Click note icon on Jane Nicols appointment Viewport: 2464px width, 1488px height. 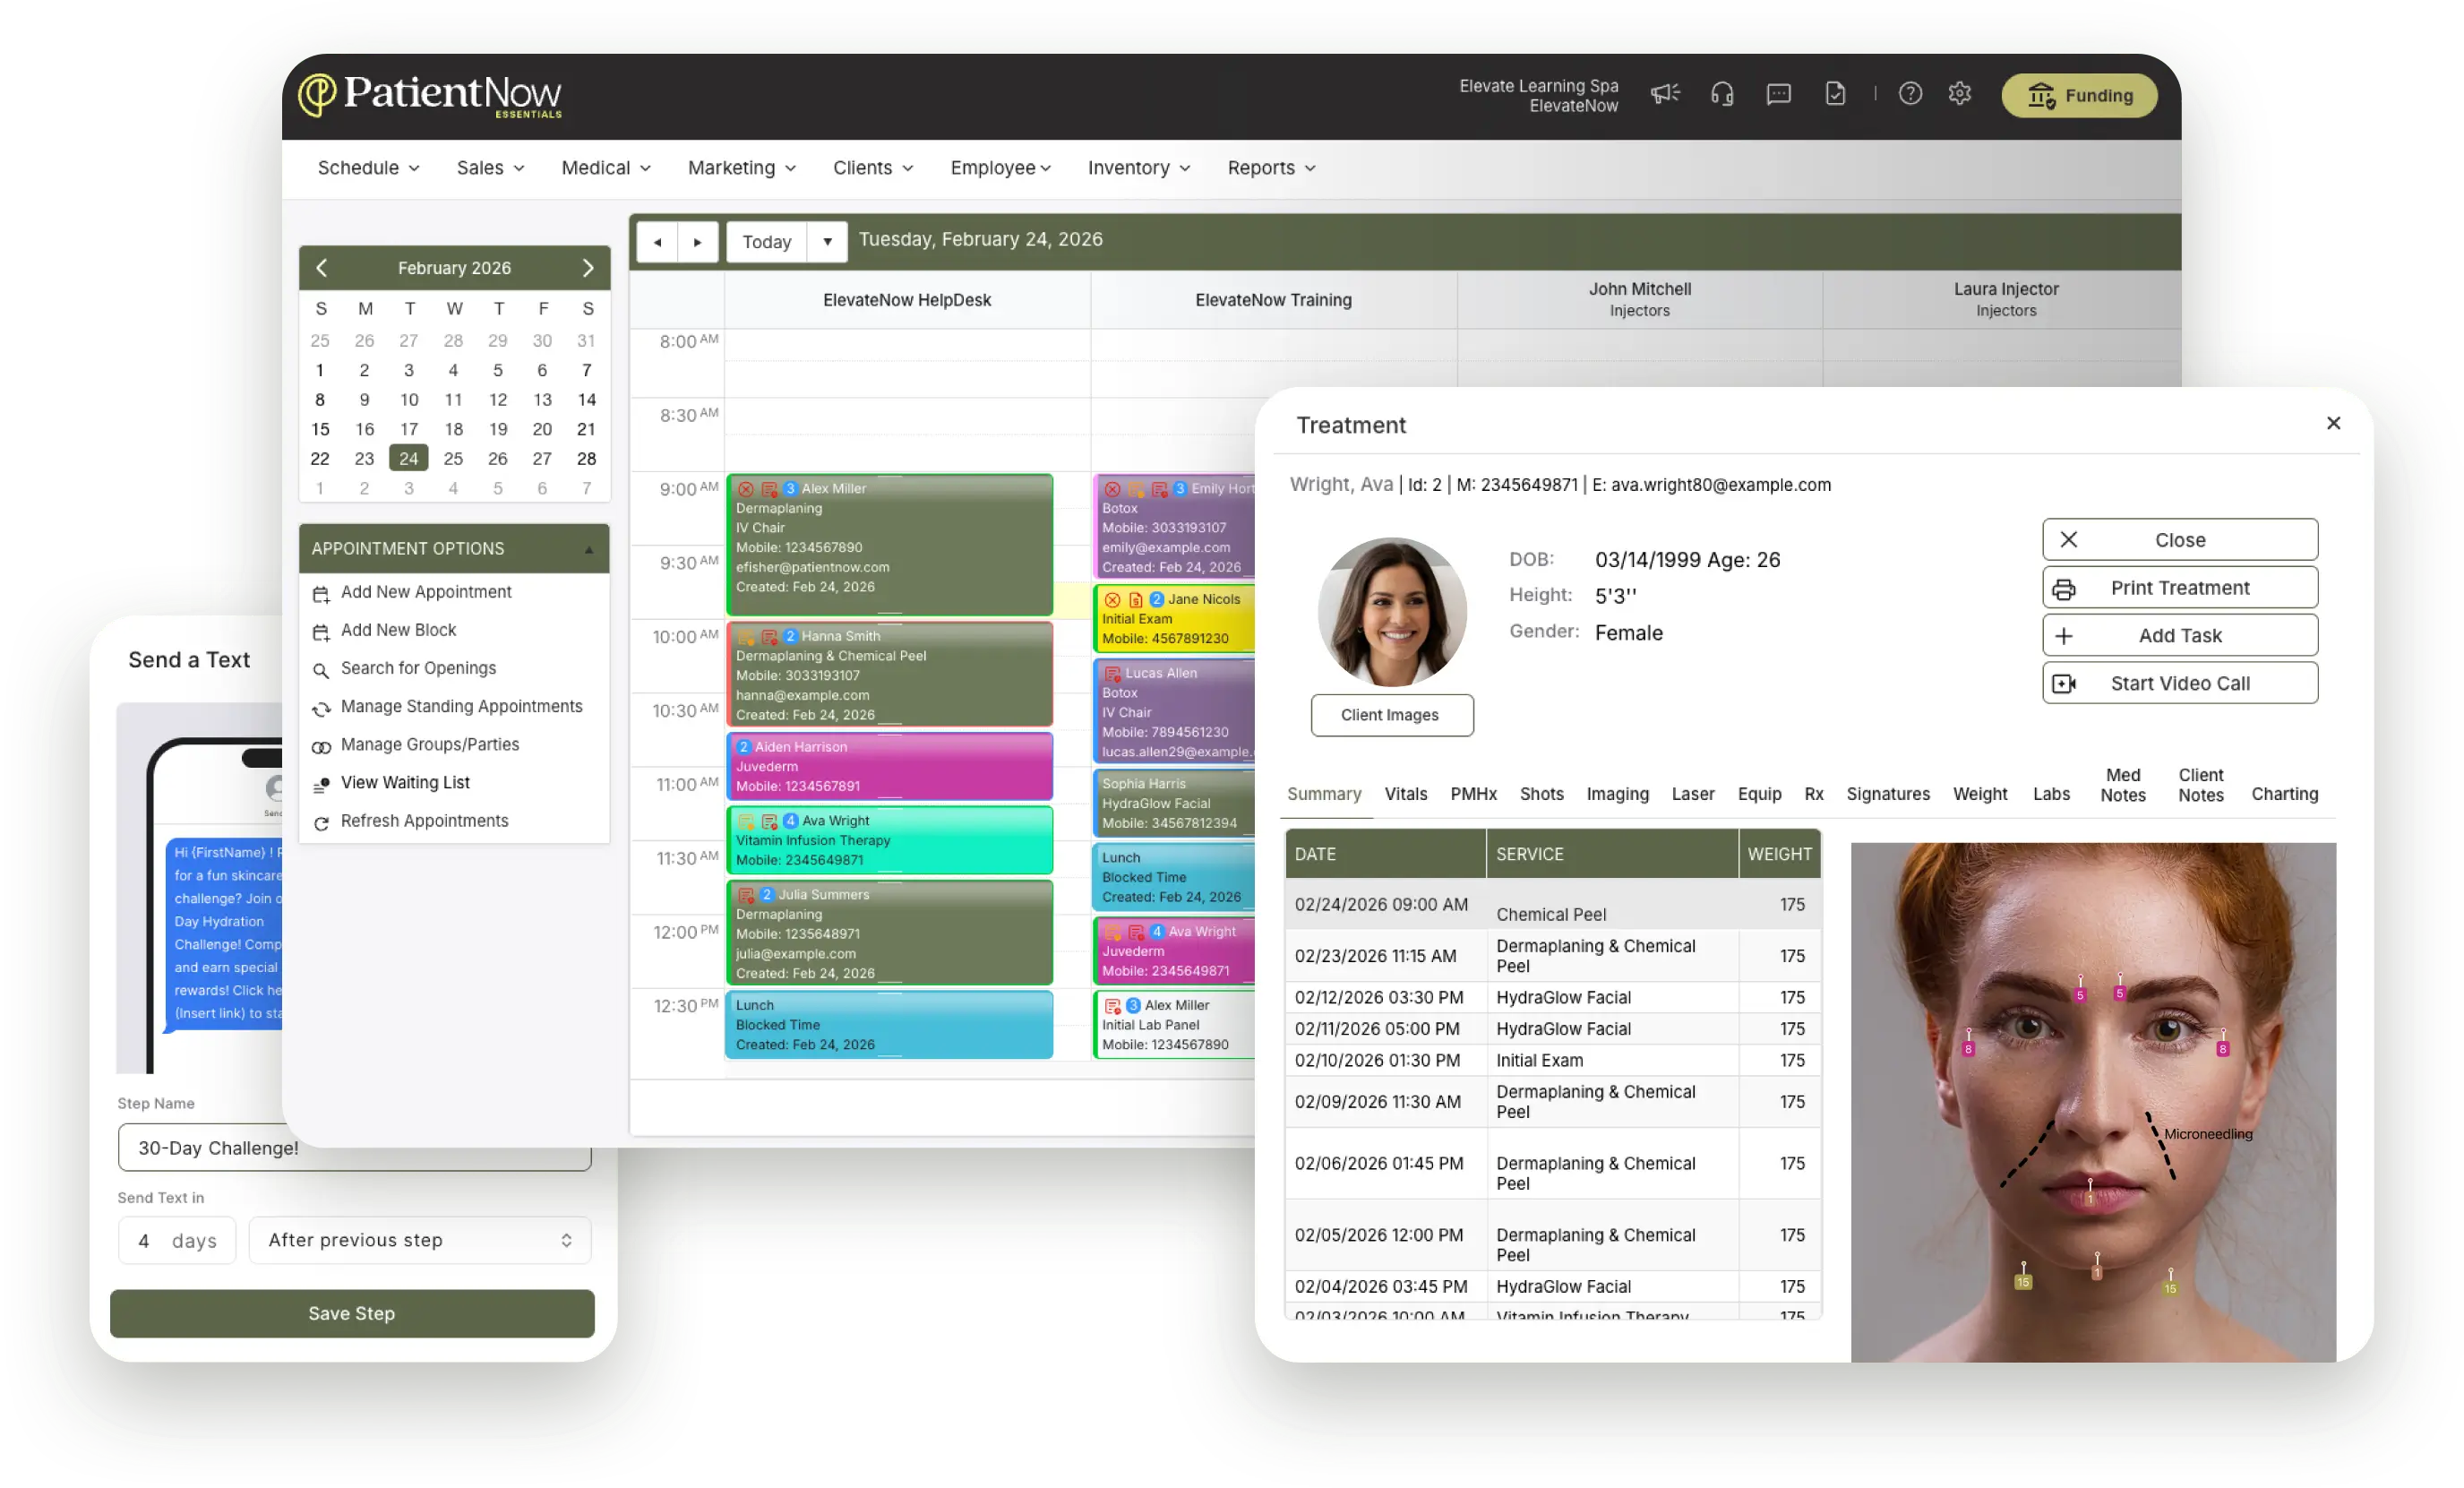(x=1135, y=600)
